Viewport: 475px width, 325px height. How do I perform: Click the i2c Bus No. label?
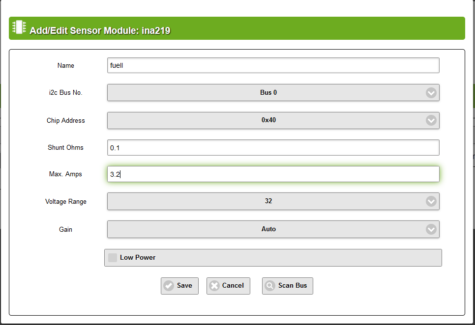[66, 92]
